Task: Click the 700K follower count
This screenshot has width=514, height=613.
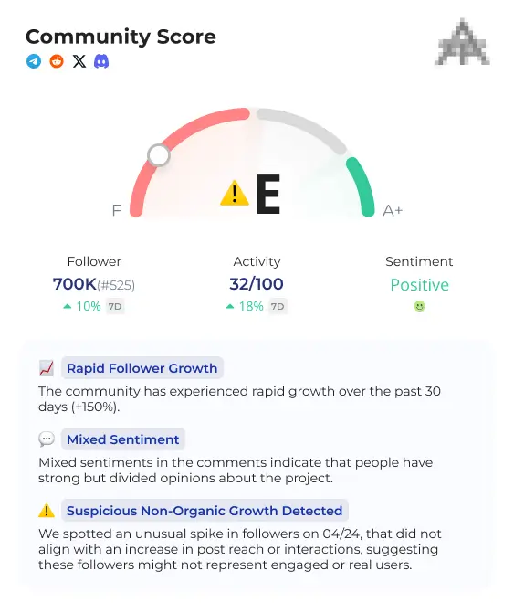Action: pos(75,284)
